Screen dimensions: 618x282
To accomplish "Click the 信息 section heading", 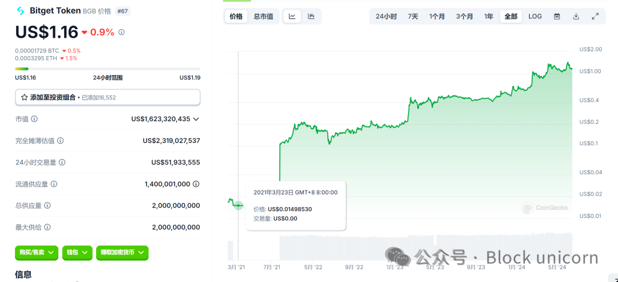I will click(23, 275).
